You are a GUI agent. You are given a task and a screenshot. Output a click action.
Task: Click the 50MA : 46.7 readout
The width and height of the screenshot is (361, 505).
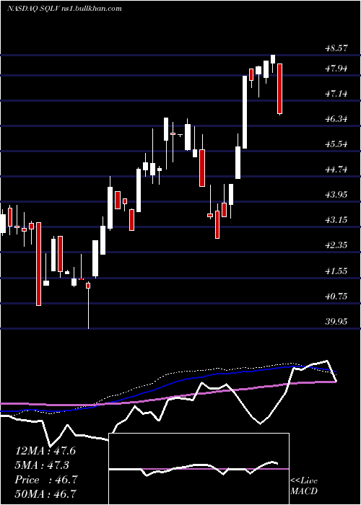pos(45,493)
